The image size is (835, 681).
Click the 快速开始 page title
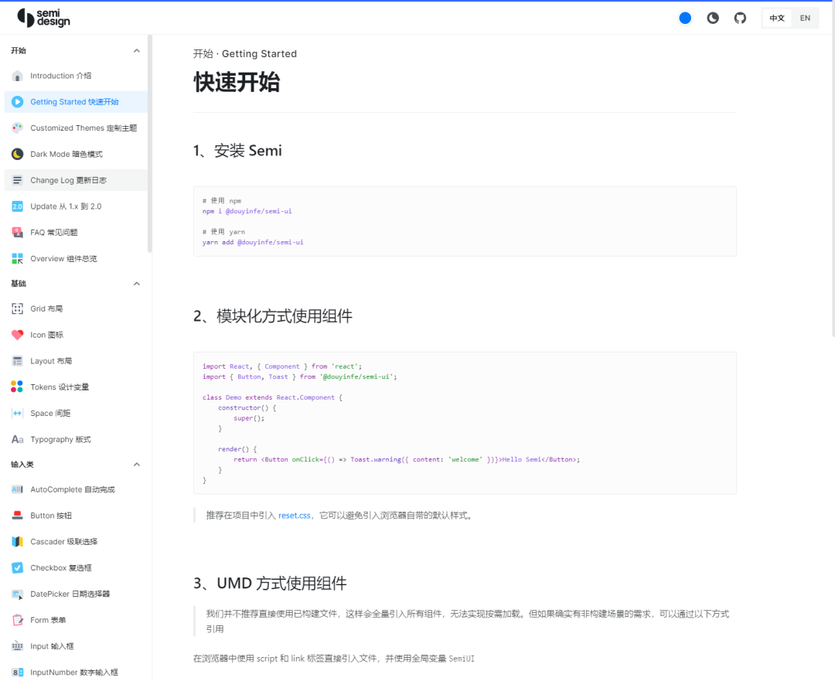(237, 83)
